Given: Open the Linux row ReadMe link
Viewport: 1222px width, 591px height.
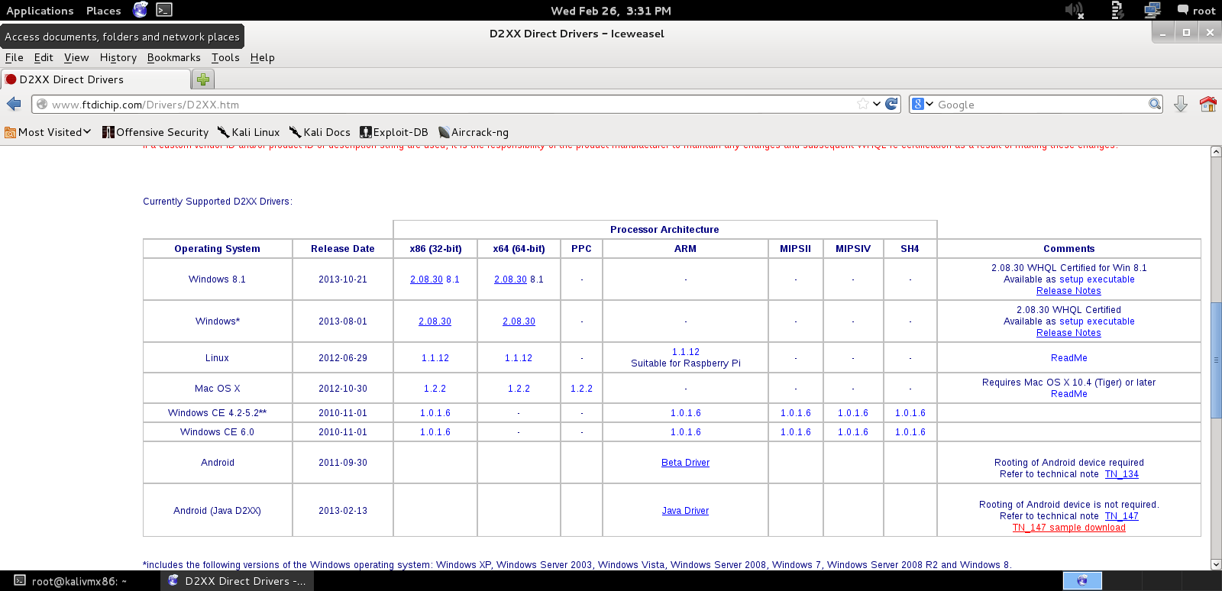Looking at the screenshot, I should click(1068, 358).
